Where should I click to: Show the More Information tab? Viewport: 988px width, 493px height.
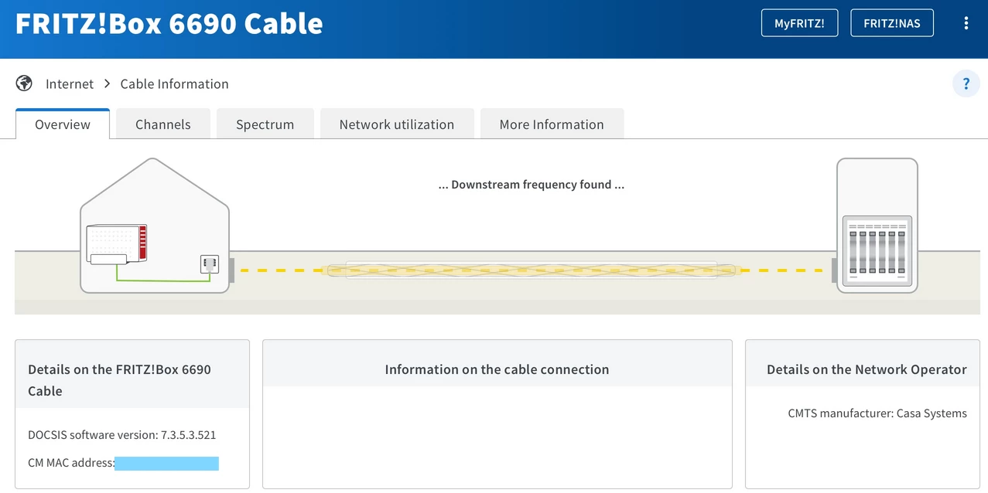[x=551, y=124]
